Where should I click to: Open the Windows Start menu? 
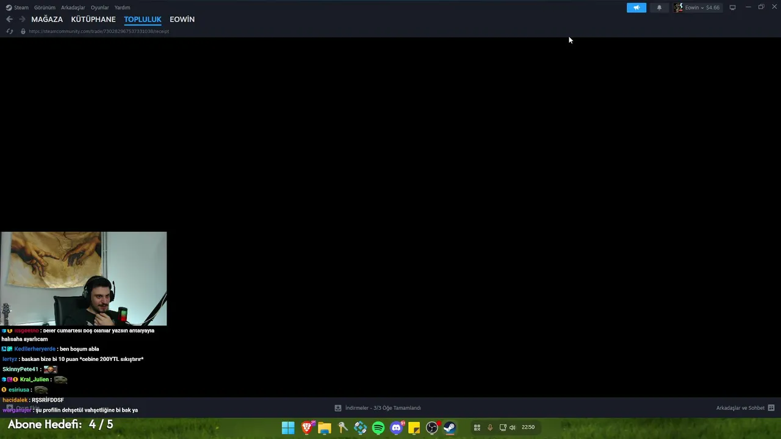288,428
